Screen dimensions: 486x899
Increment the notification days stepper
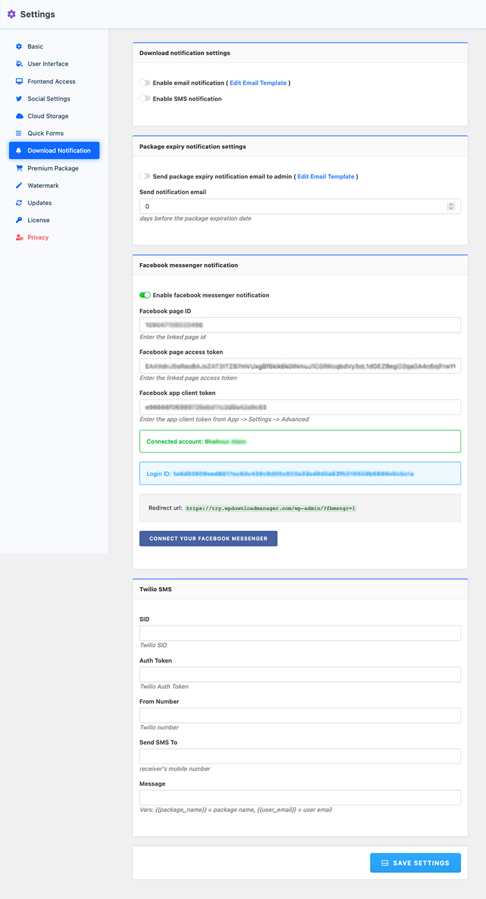point(451,202)
